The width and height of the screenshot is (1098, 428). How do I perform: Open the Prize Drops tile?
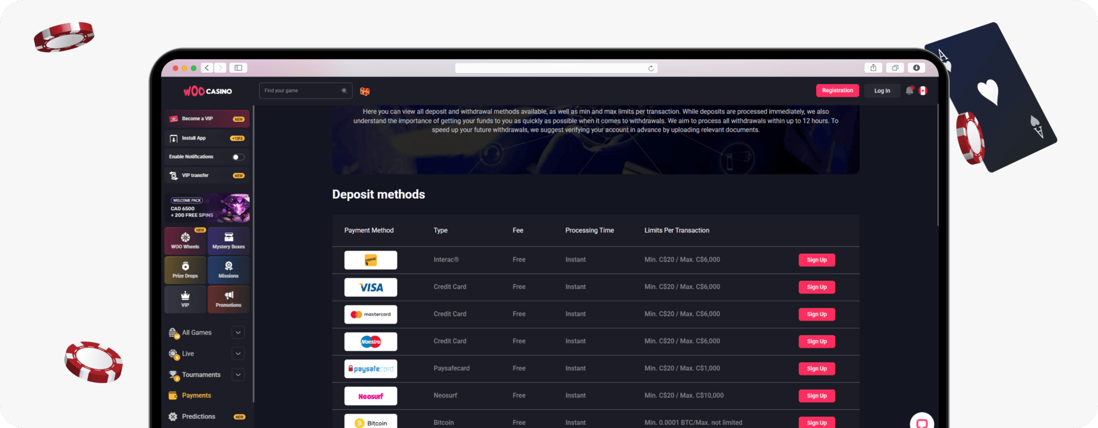pyautogui.click(x=185, y=269)
